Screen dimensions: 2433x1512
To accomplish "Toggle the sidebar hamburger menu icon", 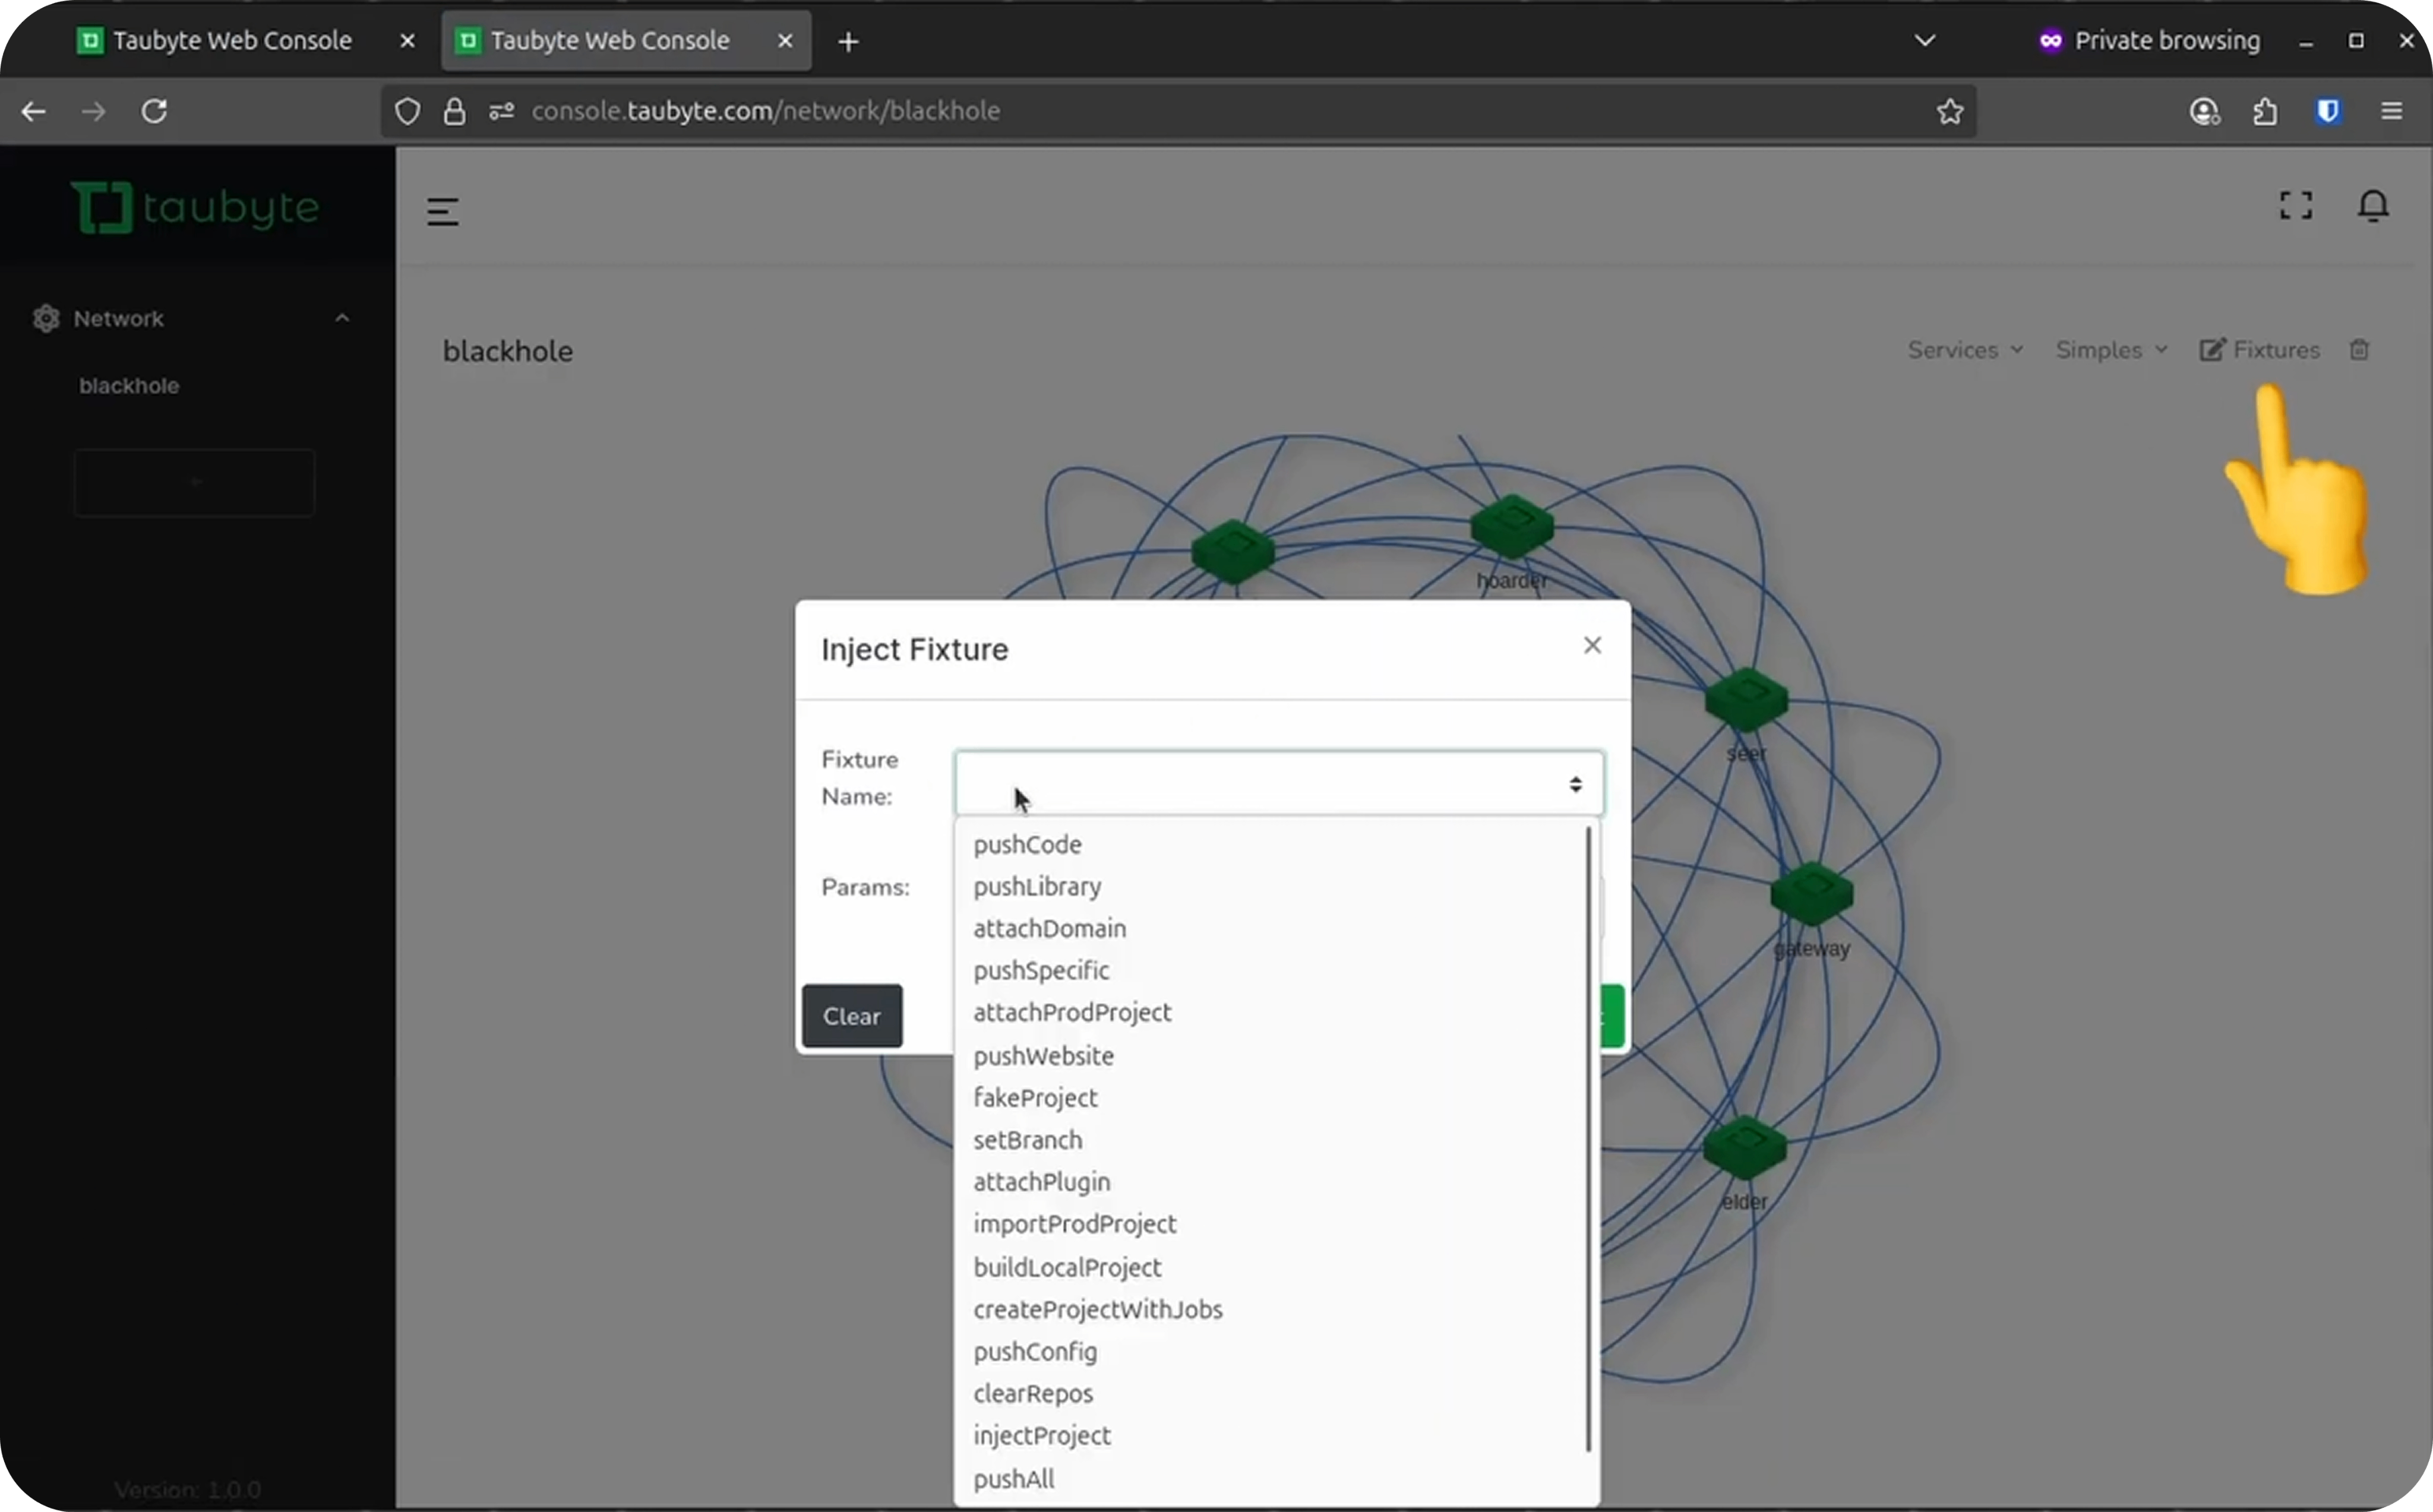I will click(443, 211).
